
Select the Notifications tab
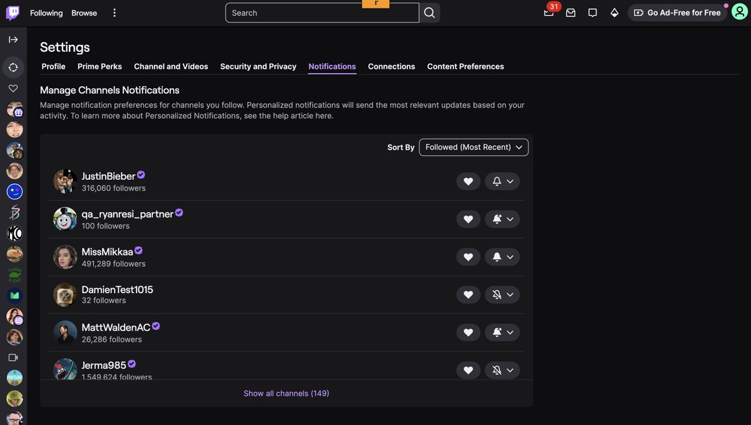pos(332,66)
